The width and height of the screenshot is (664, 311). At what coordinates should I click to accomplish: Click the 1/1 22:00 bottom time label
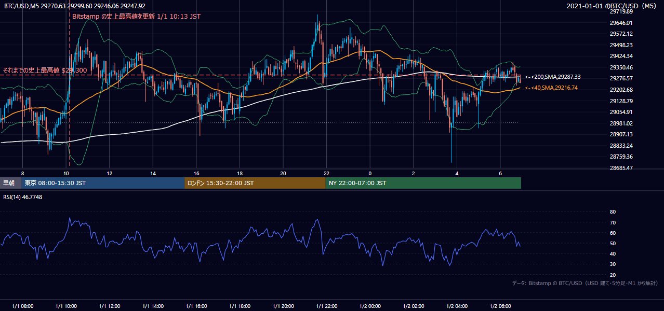pos(326,306)
